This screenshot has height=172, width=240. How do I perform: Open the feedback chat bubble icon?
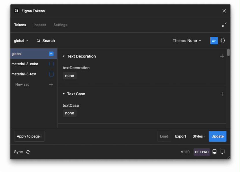tap(223, 152)
